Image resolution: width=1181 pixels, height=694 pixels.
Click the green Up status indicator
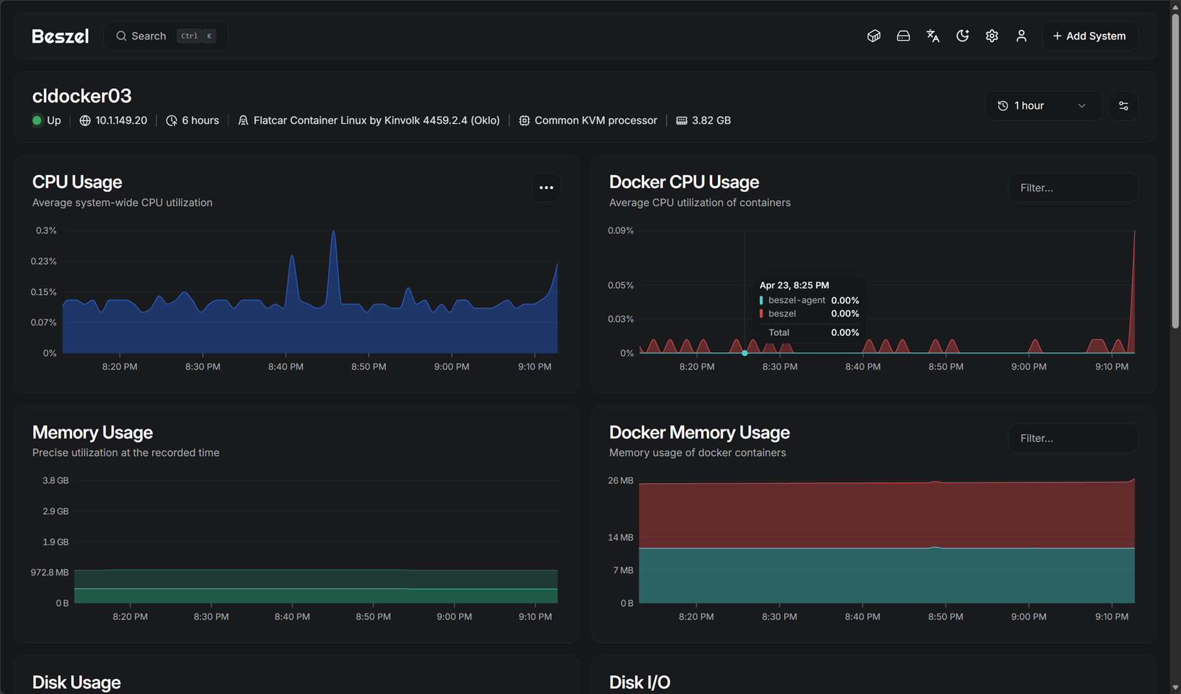[x=38, y=121]
